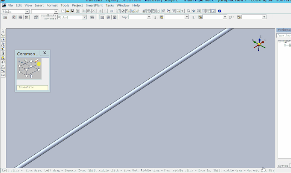This screenshot has width=291, height=173.
Task: Choose the Select arrow tool in left toolbar
Action: coord(3,31)
